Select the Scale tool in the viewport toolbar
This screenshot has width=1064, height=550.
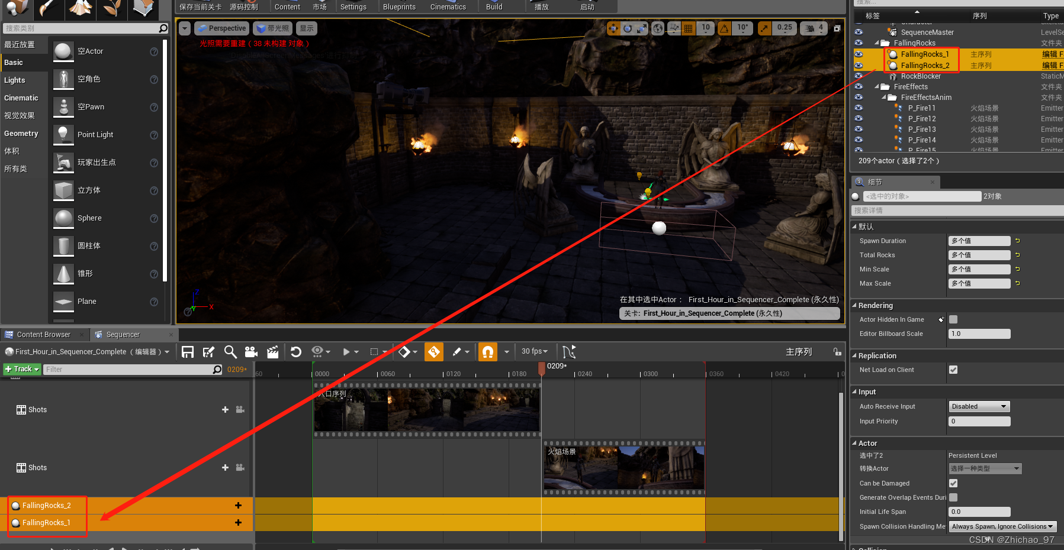642,28
